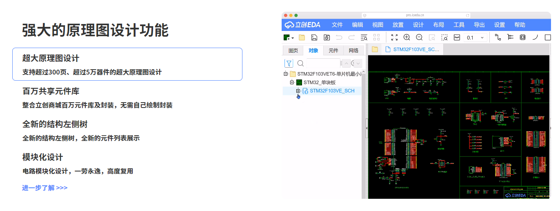This screenshot has width=560, height=211.
Task: Collapse the STM32_单块板 tree node
Action: pyautogui.click(x=292, y=82)
